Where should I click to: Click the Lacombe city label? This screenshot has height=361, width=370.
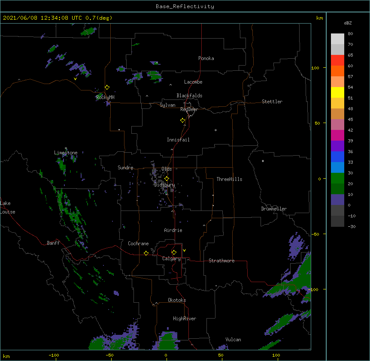pyautogui.click(x=193, y=82)
